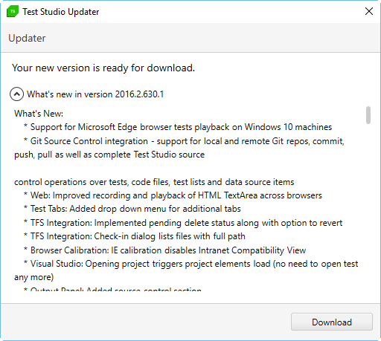This screenshot has height=341, width=381.
Task: Click the Test Studio Updater title text
Action: [61, 12]
